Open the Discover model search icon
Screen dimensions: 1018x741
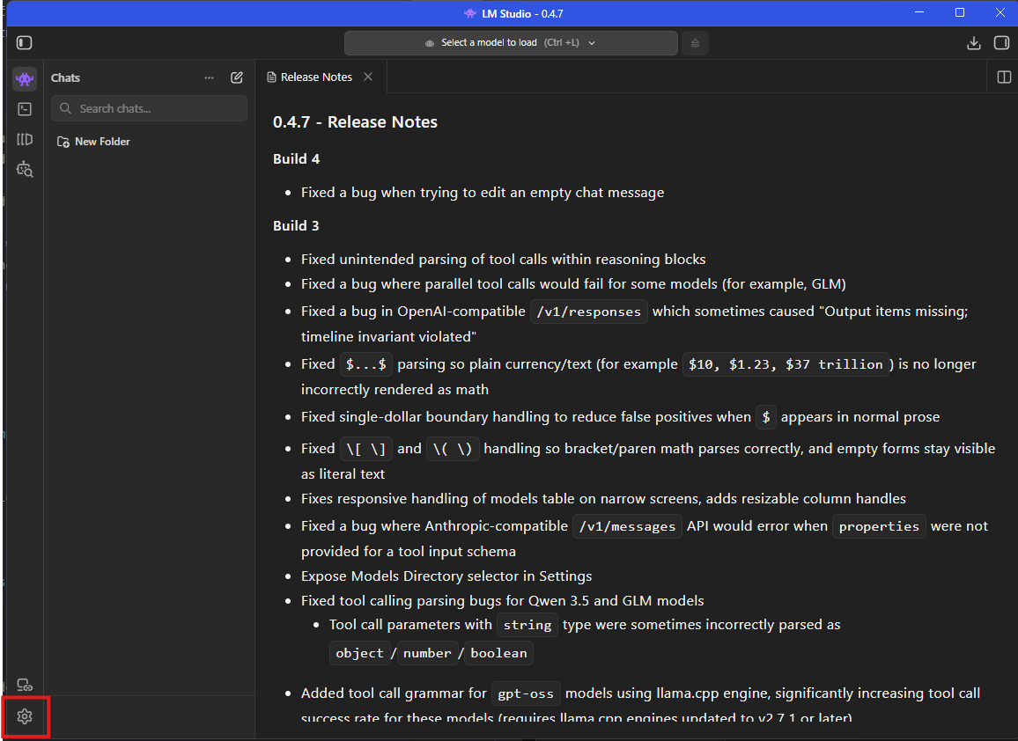tap(25, 169)
